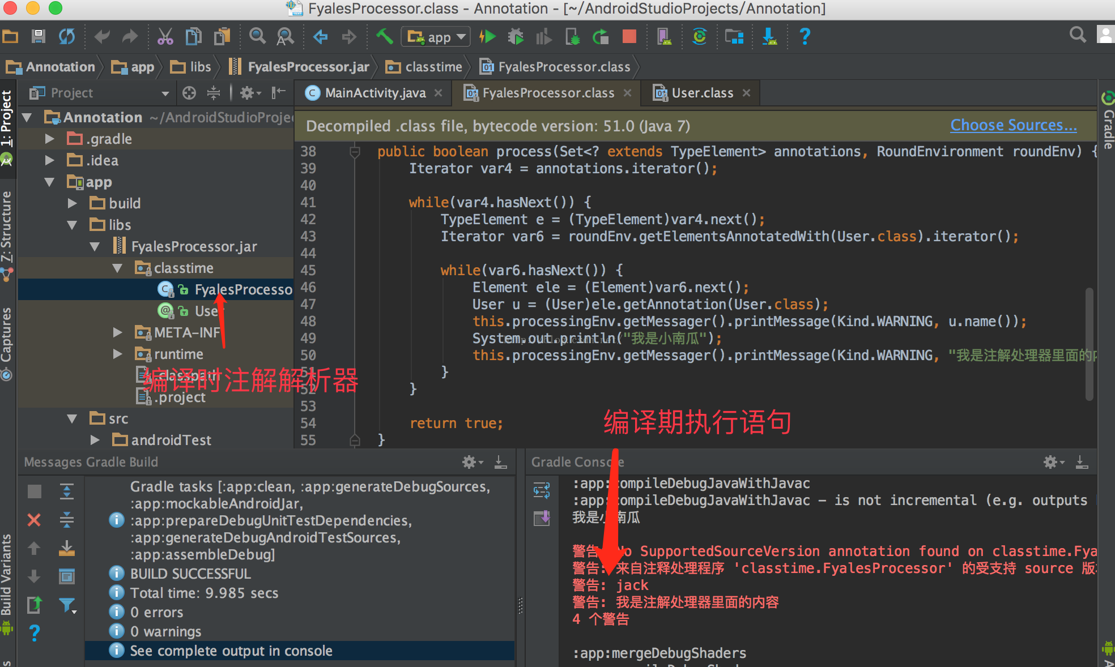Click the editor vertical scrollbar thumb
Image resolution: width=1115 pixels, height=667 pixels.
(1089, 343)
